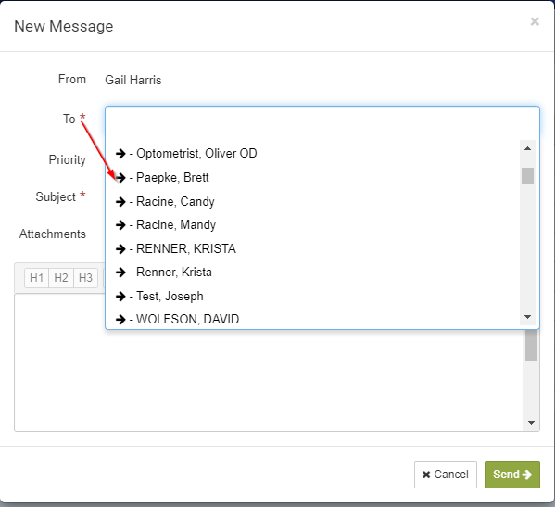This screenshot has width=555, height=507.
Task: Apply H3 heading format
Action: pyautogui.click(x=85, y=278)
